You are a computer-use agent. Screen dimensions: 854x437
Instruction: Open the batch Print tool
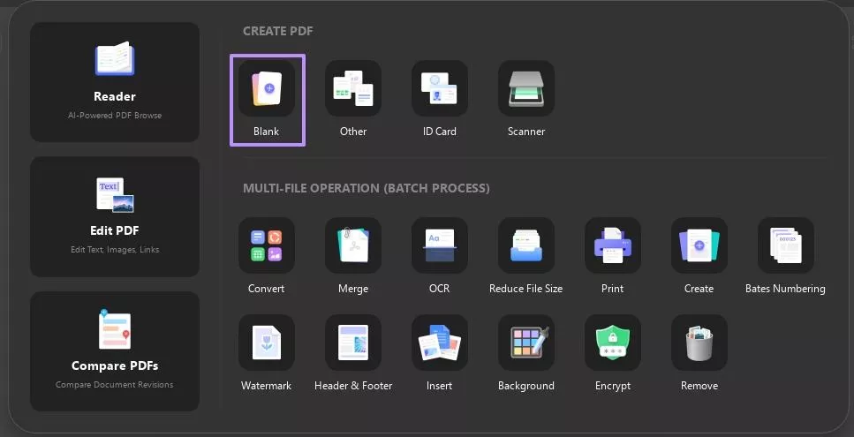[613, 245]
